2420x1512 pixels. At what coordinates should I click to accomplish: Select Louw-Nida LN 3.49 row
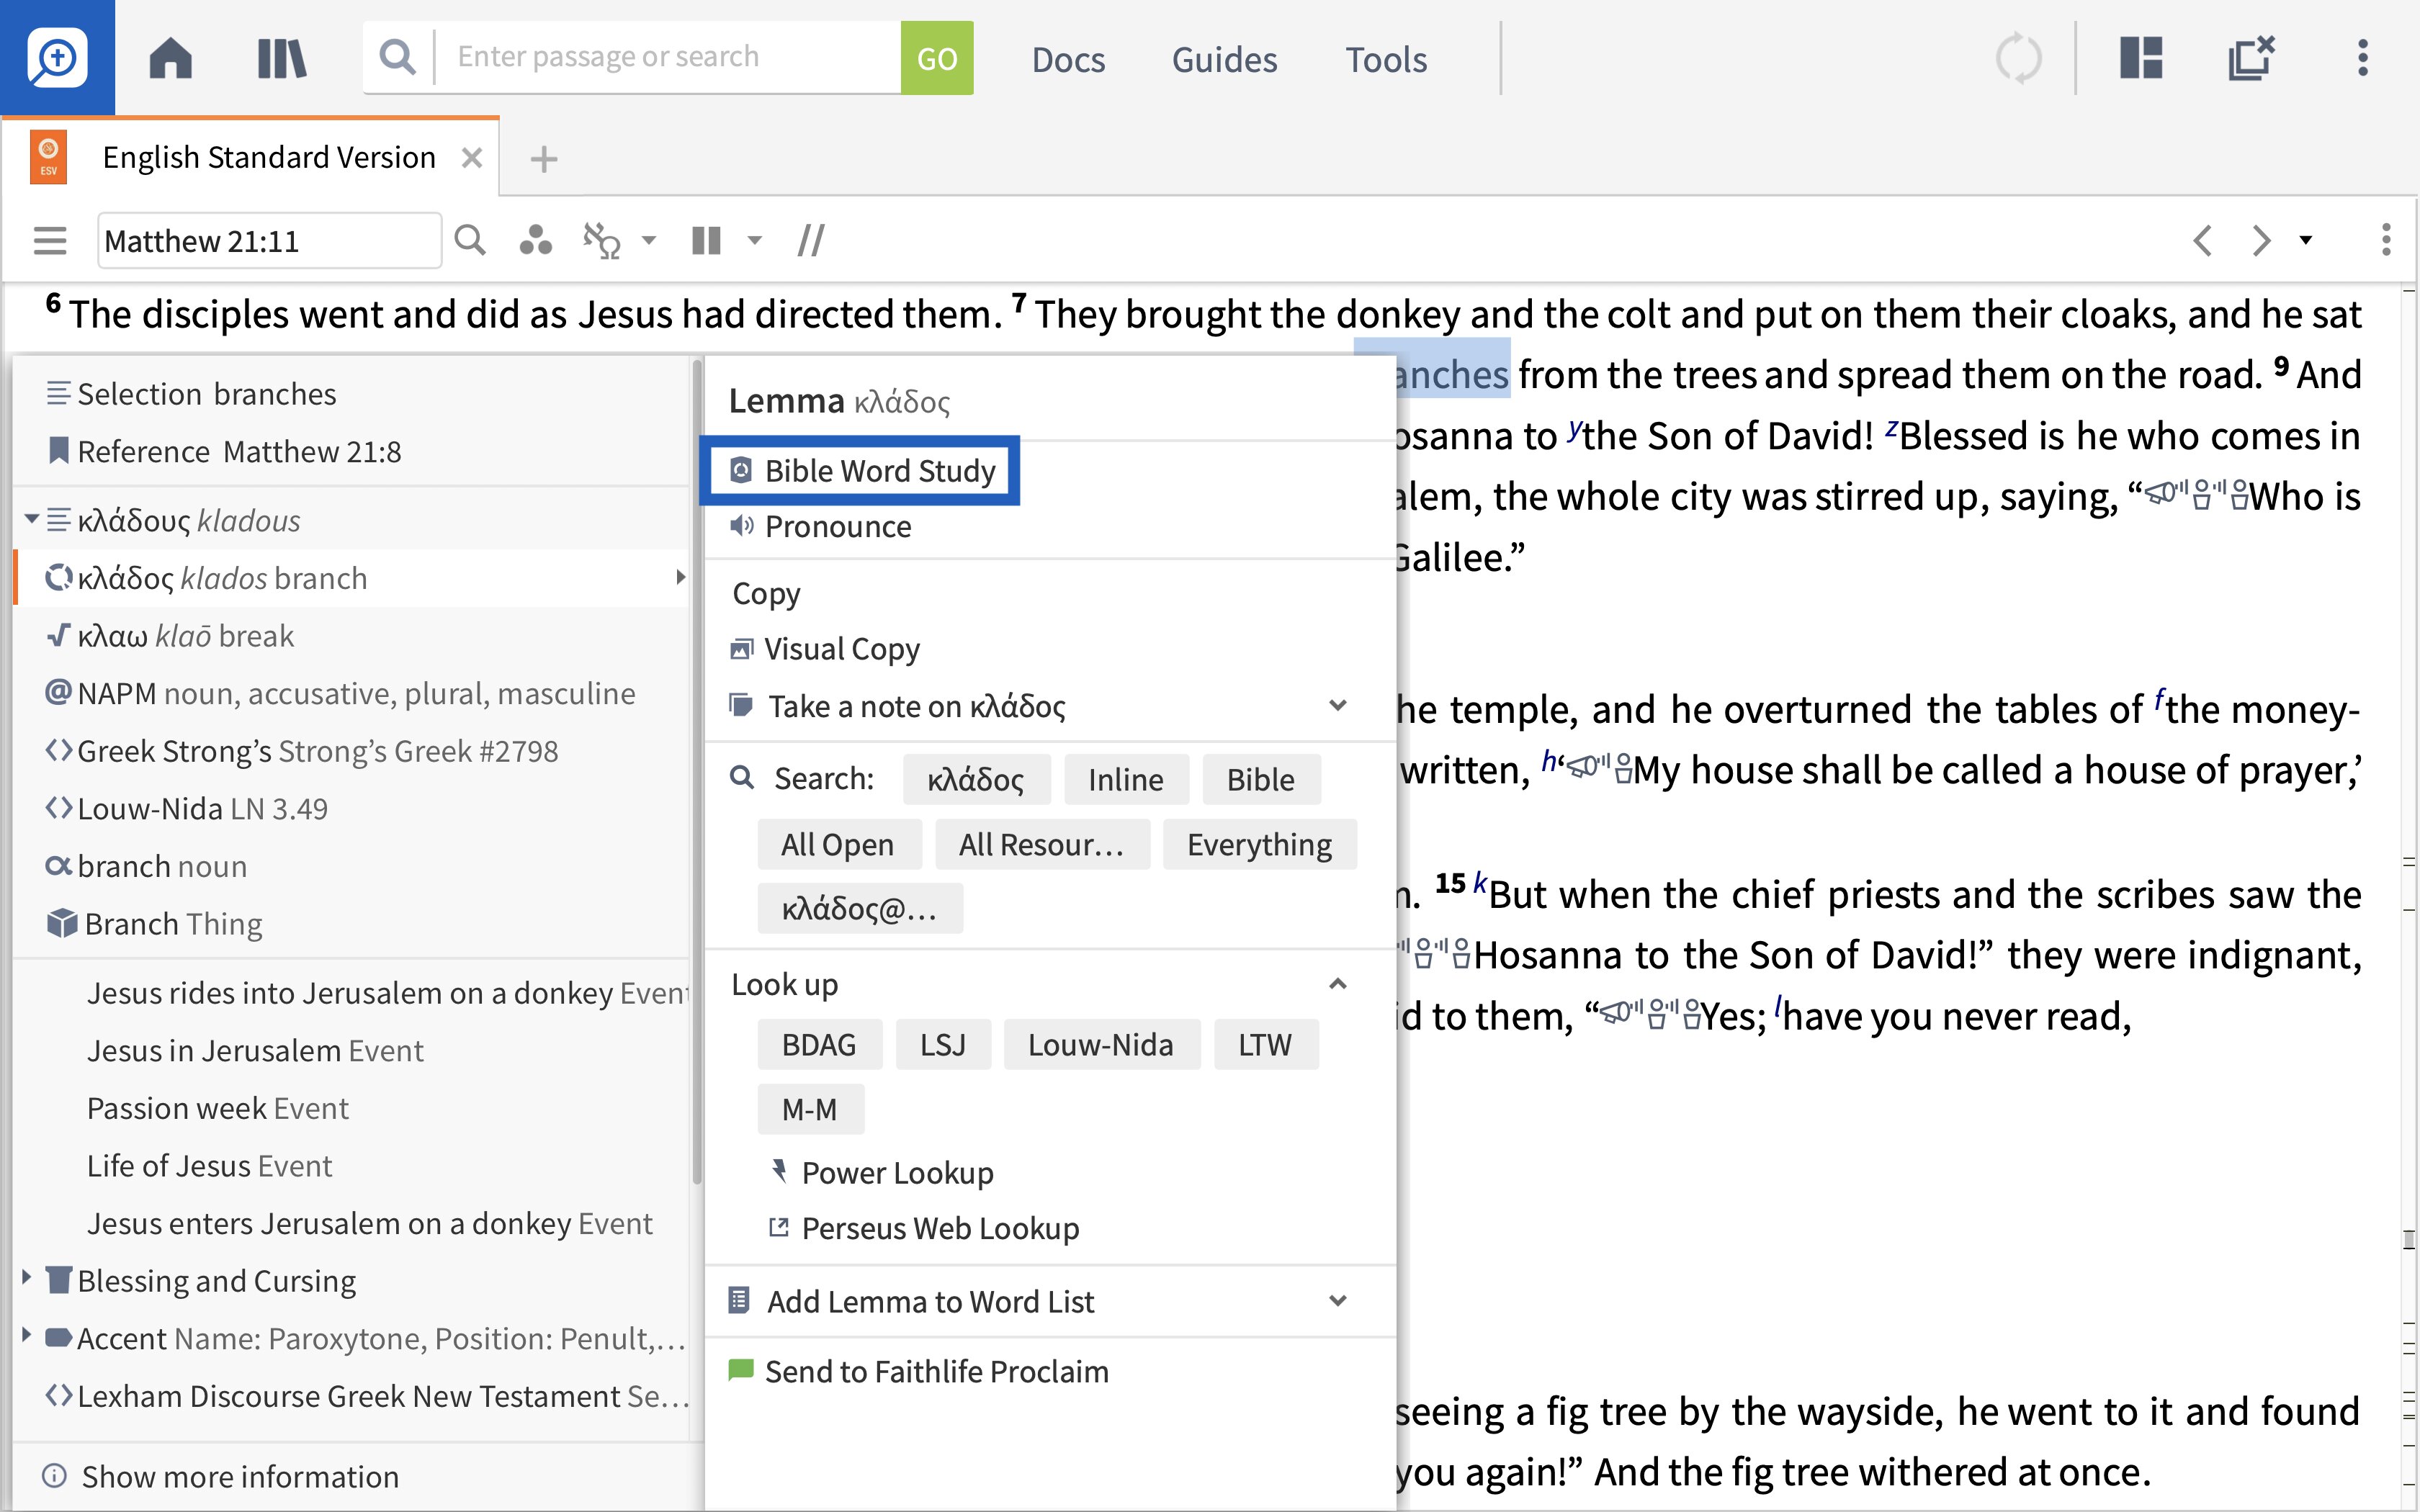[x=351, y=808]
